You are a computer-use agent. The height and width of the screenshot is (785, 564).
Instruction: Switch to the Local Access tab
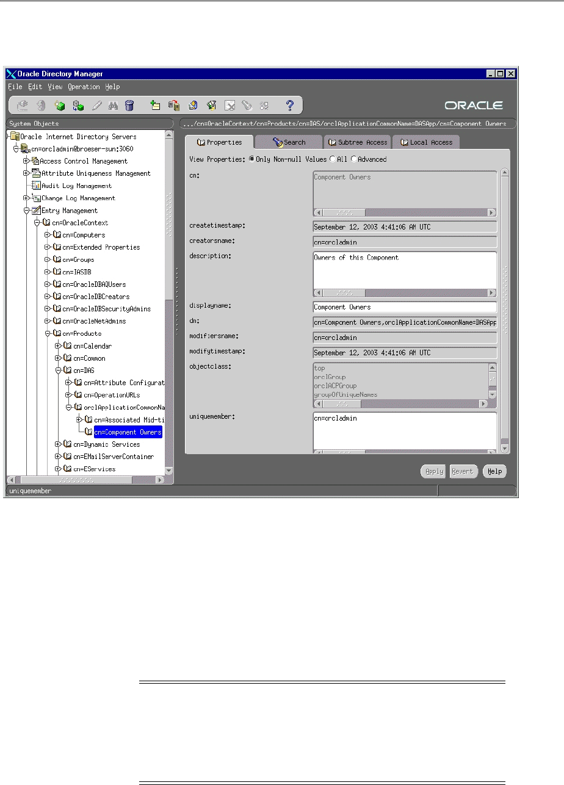point(426,142)
